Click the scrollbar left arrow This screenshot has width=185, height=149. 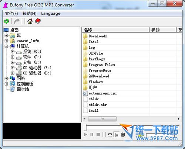[85, 119]
